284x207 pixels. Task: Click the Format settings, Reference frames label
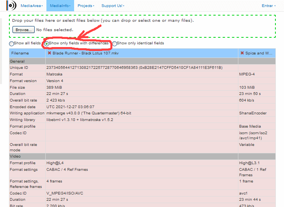[26, 184]
